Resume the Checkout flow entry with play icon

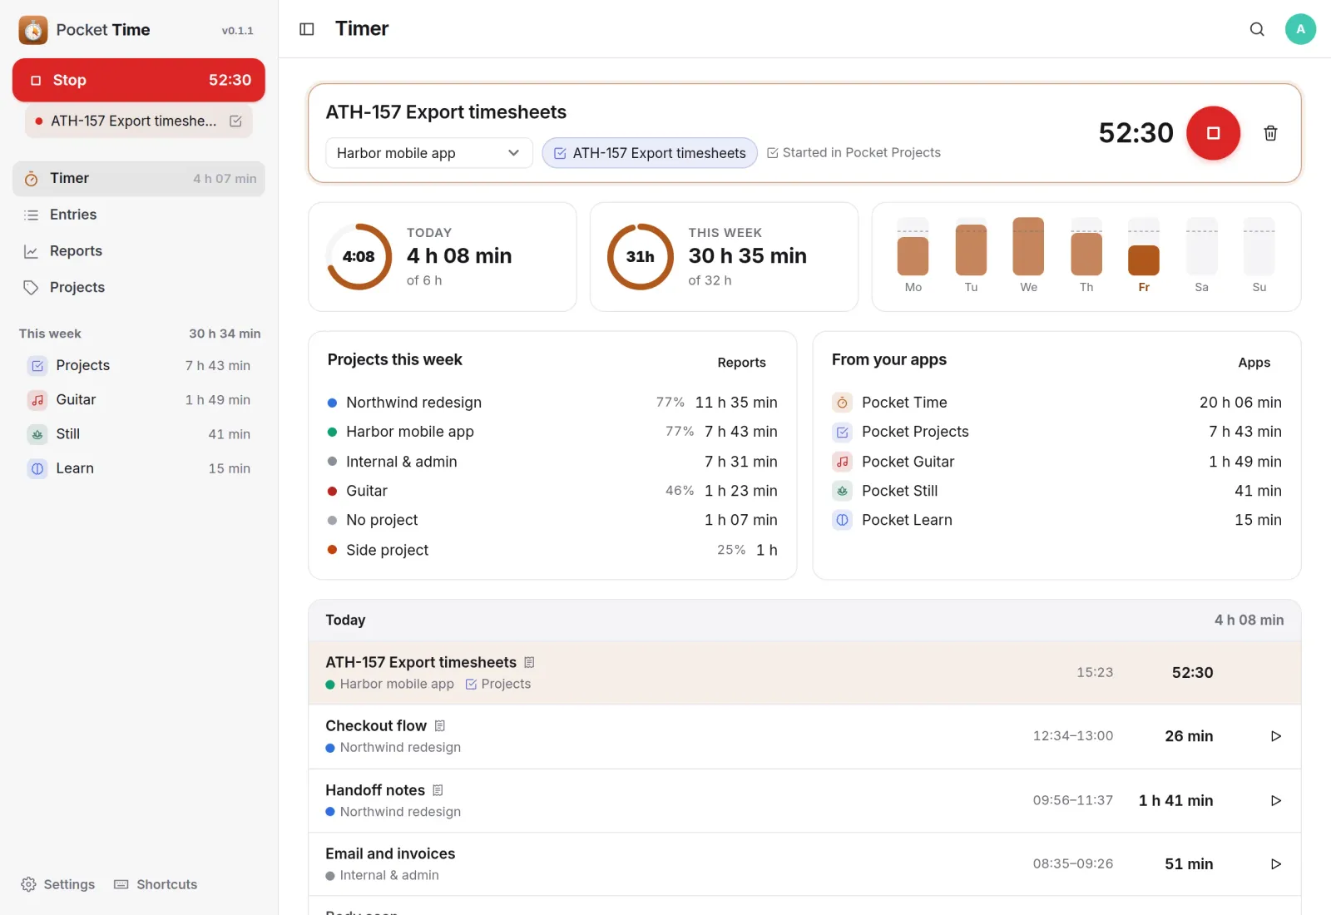pos(1275,736)
